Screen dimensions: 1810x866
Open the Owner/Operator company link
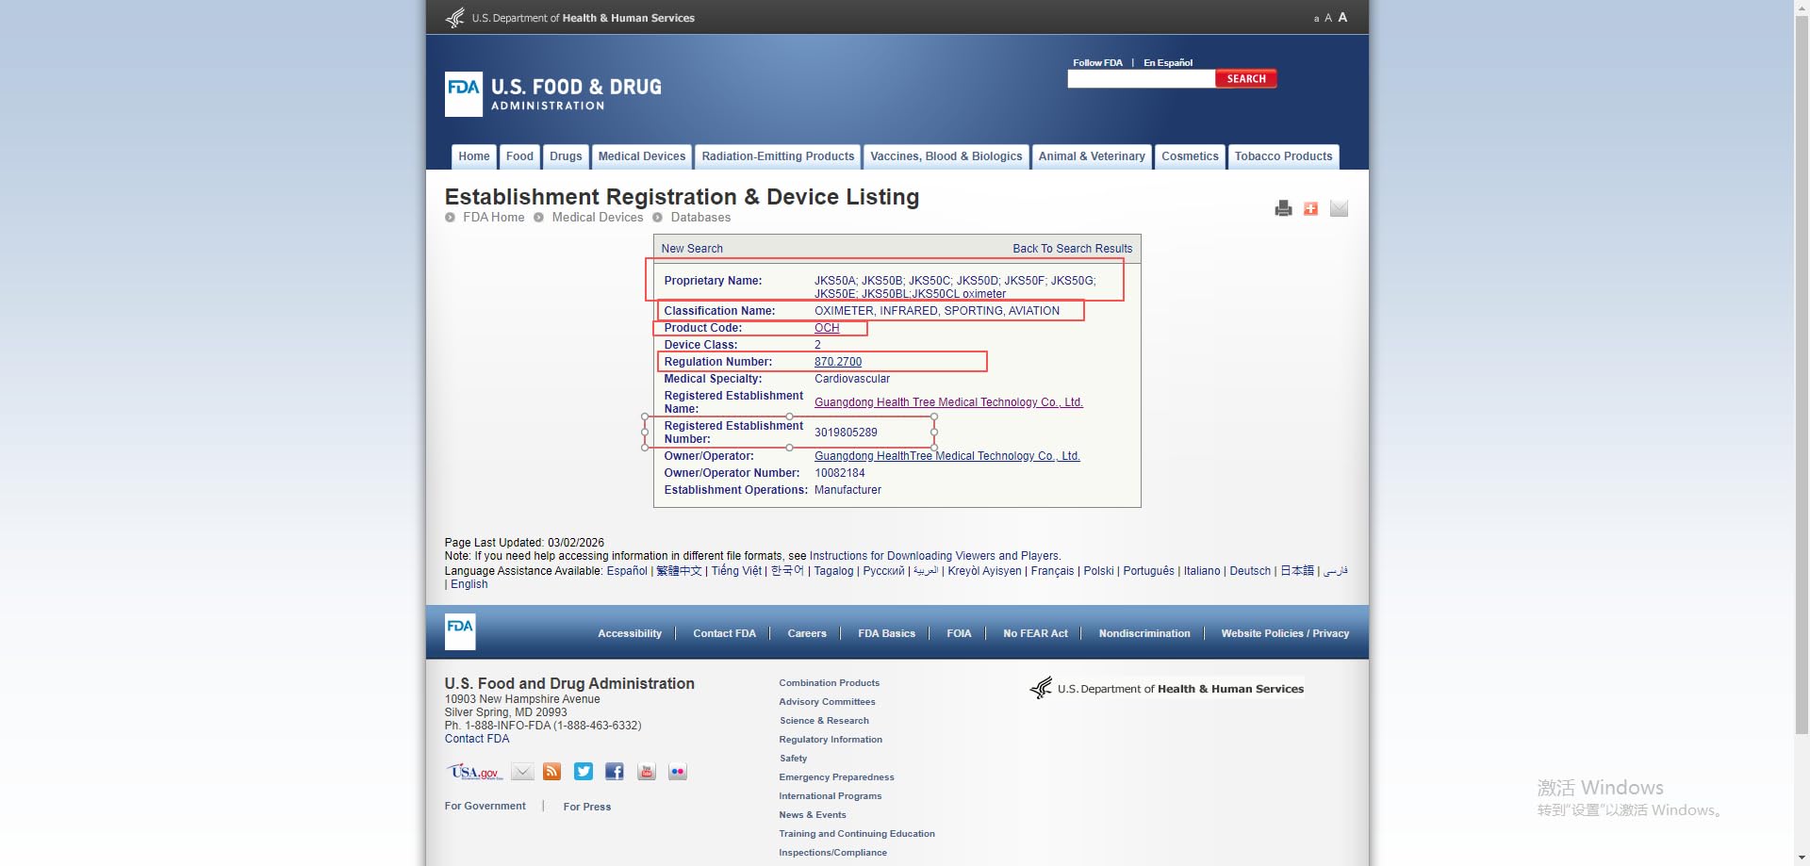(947, 456)
